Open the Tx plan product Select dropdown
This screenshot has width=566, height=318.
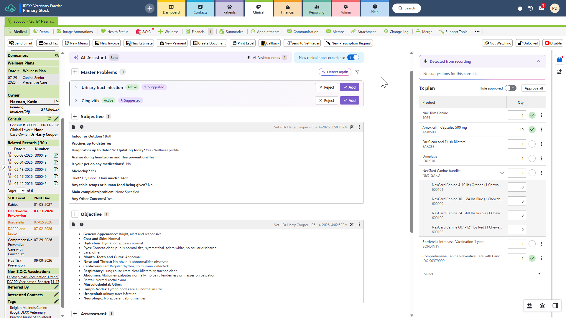482,274
